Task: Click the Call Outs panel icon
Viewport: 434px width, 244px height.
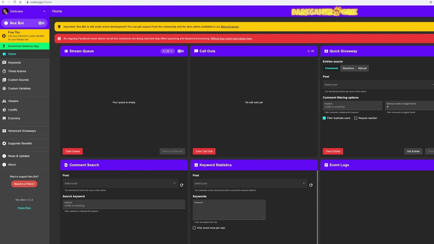Action: (x=196, y=51)
